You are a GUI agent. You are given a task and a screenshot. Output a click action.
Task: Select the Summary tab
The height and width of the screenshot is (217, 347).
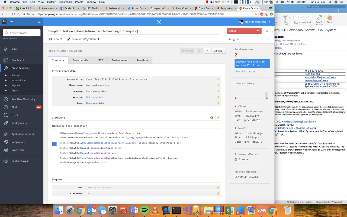point(58,60)
